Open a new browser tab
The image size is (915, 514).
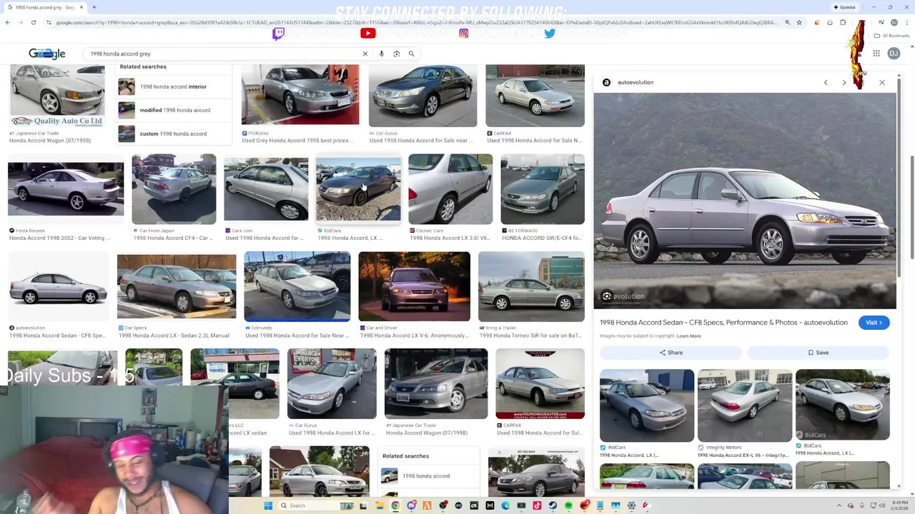point(94,7)
